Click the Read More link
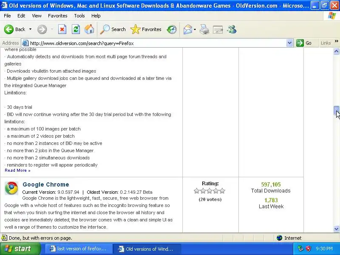This screenshot has height=255, width=340. tap(17, 170)
